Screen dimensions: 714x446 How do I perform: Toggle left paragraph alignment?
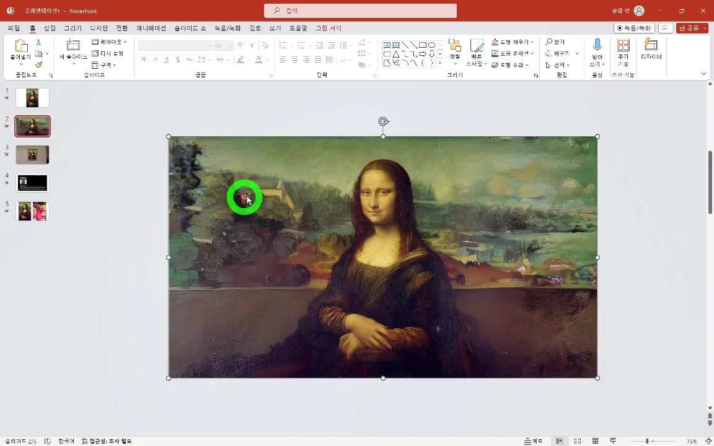point(283,59)
